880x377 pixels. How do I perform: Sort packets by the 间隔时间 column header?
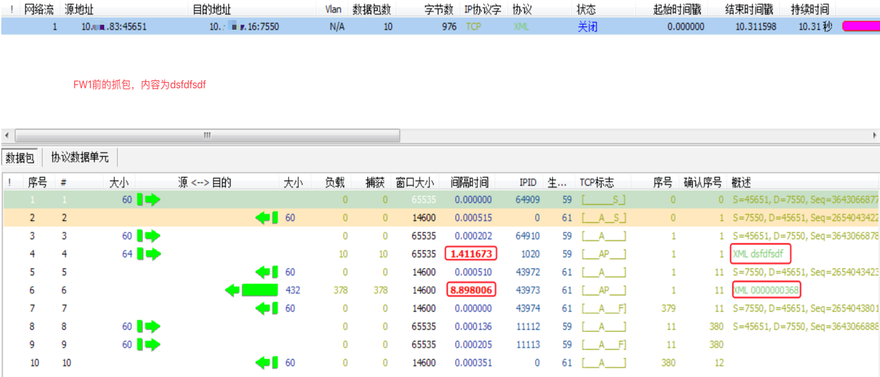click(469, 183)
